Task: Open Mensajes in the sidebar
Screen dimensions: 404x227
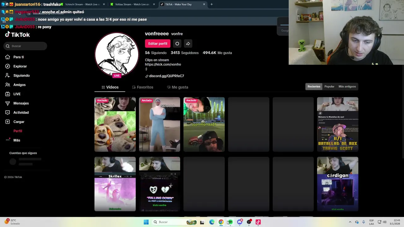Action: pos(21,103)
